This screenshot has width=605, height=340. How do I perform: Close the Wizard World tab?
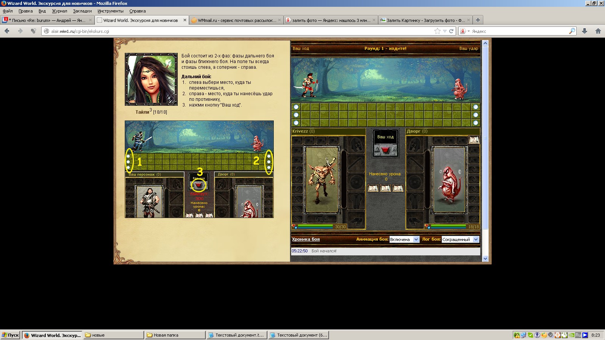coord(185,20)
